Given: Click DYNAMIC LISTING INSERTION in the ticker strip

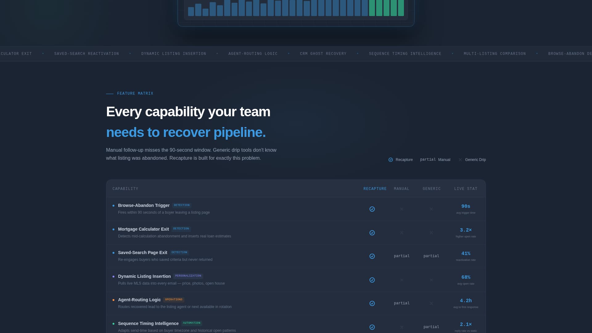Looking at the screenshot, I should point(174,54).
